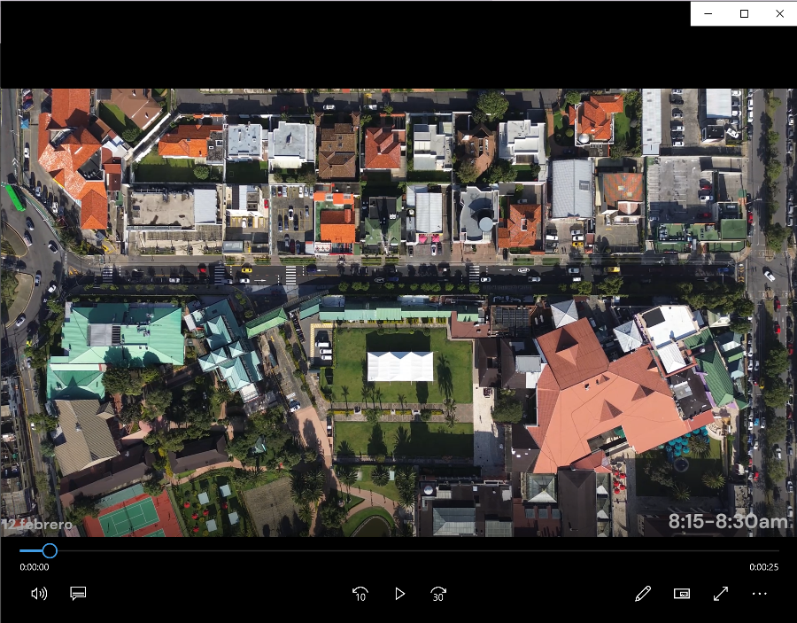
Task: Open the pencil Edit tools menu
Action: pos(643,594)
